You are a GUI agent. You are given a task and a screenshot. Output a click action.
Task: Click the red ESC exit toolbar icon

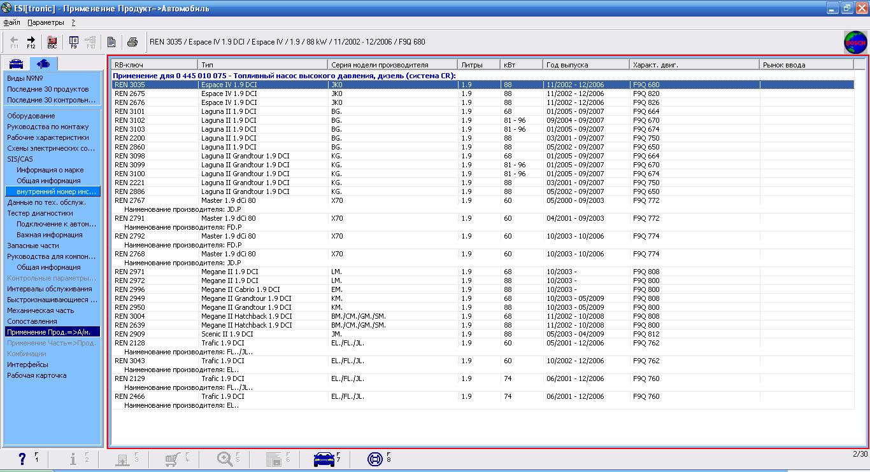tap(52, 42)
